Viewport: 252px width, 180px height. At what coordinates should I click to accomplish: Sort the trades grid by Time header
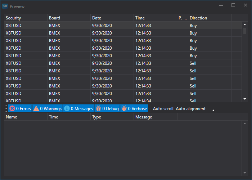tap(156, 18)
